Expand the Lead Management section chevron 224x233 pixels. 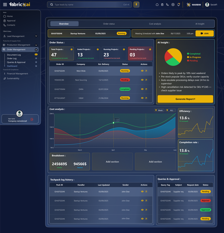(36, 36)
